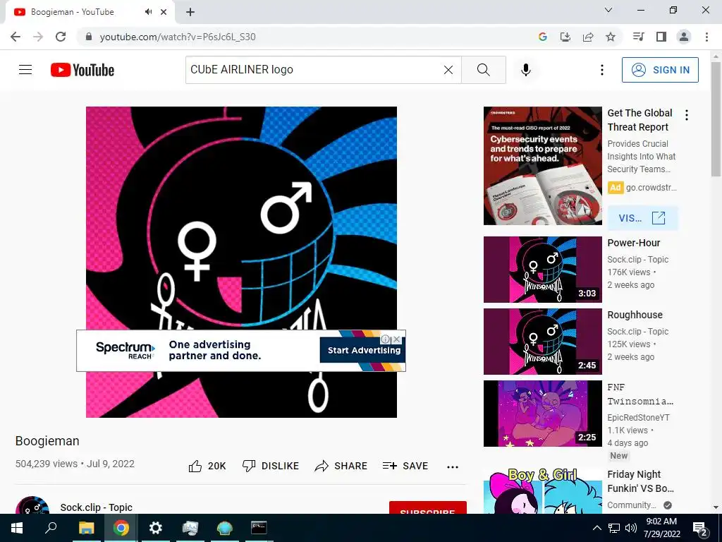Open a new tab with the plus button
This screenshot has height=542, width=722.
tap(190, 12)
